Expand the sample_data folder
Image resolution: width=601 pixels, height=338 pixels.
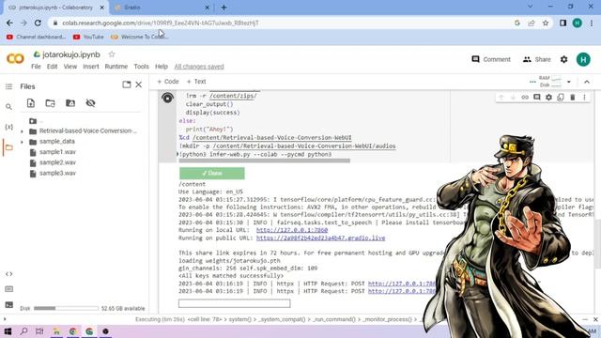click(x=22, y=142)
